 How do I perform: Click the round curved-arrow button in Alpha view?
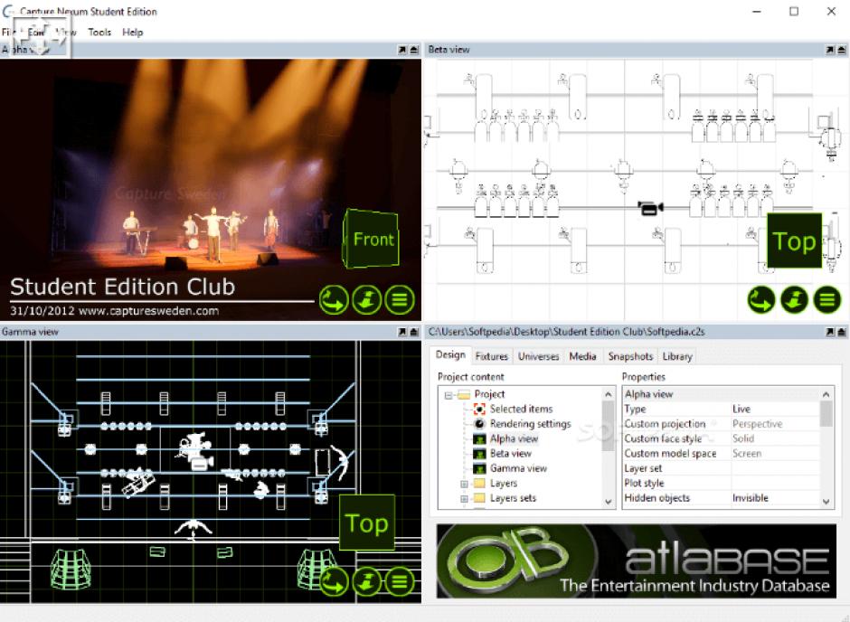pyautogui.click(x=334, y=299)
